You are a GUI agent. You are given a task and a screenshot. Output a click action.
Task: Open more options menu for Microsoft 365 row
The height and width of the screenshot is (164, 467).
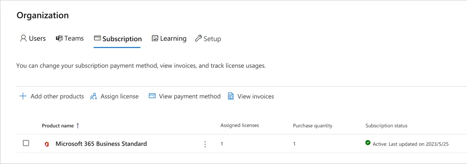[205, 144]
